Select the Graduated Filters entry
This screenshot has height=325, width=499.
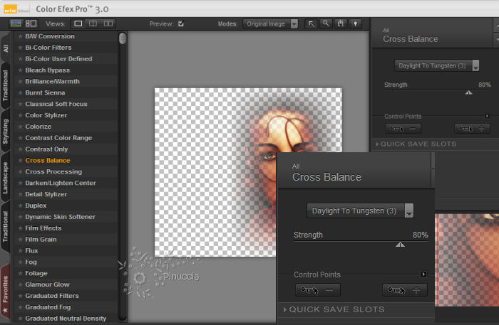tap(52, 296)
